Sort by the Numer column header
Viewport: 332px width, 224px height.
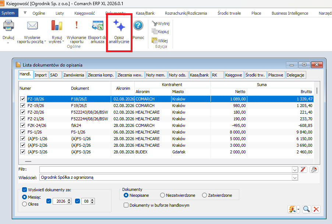point(25,88)
